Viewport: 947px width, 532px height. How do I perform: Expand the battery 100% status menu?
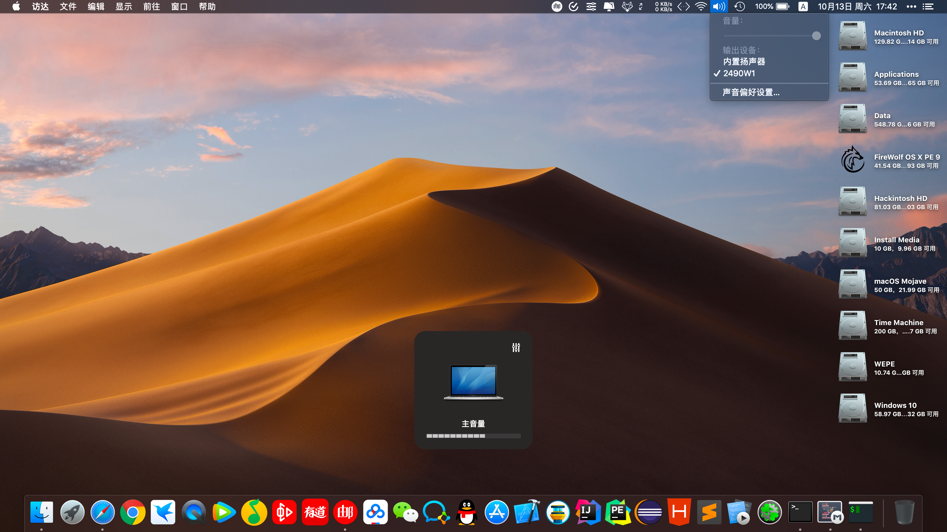click(x=772, y=7)
